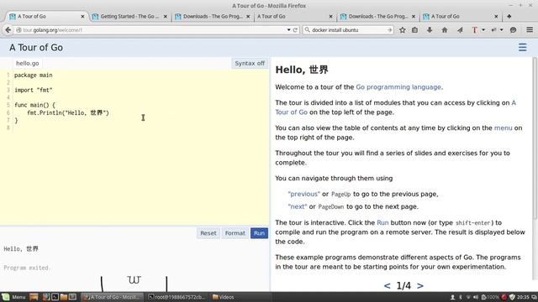Image resolution: width=538 pixels, height=302 pixels.
Task: Click the red T toolbar icon
Action: pos(474,30)
